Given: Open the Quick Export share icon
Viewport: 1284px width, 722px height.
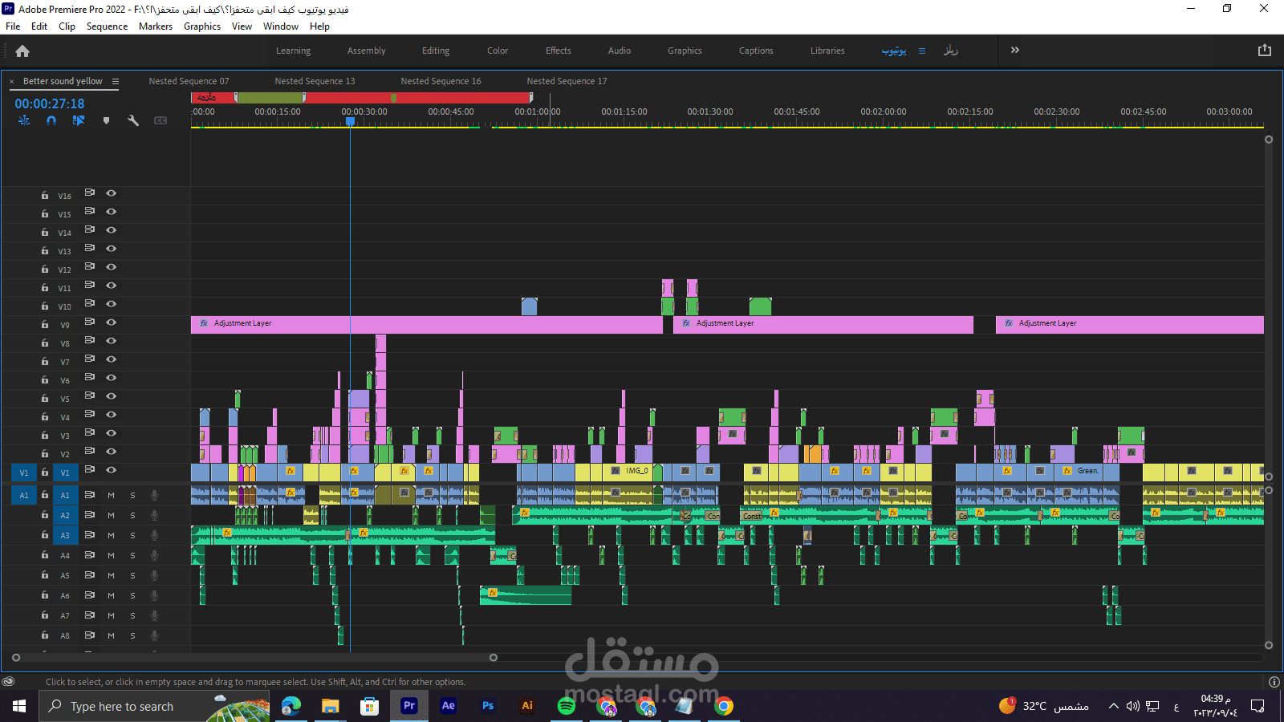Looking at the screenshot, I should [1265, 50].
